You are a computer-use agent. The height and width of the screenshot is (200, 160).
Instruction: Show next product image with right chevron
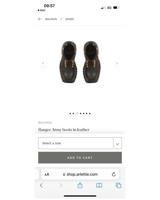coord(117,63)
